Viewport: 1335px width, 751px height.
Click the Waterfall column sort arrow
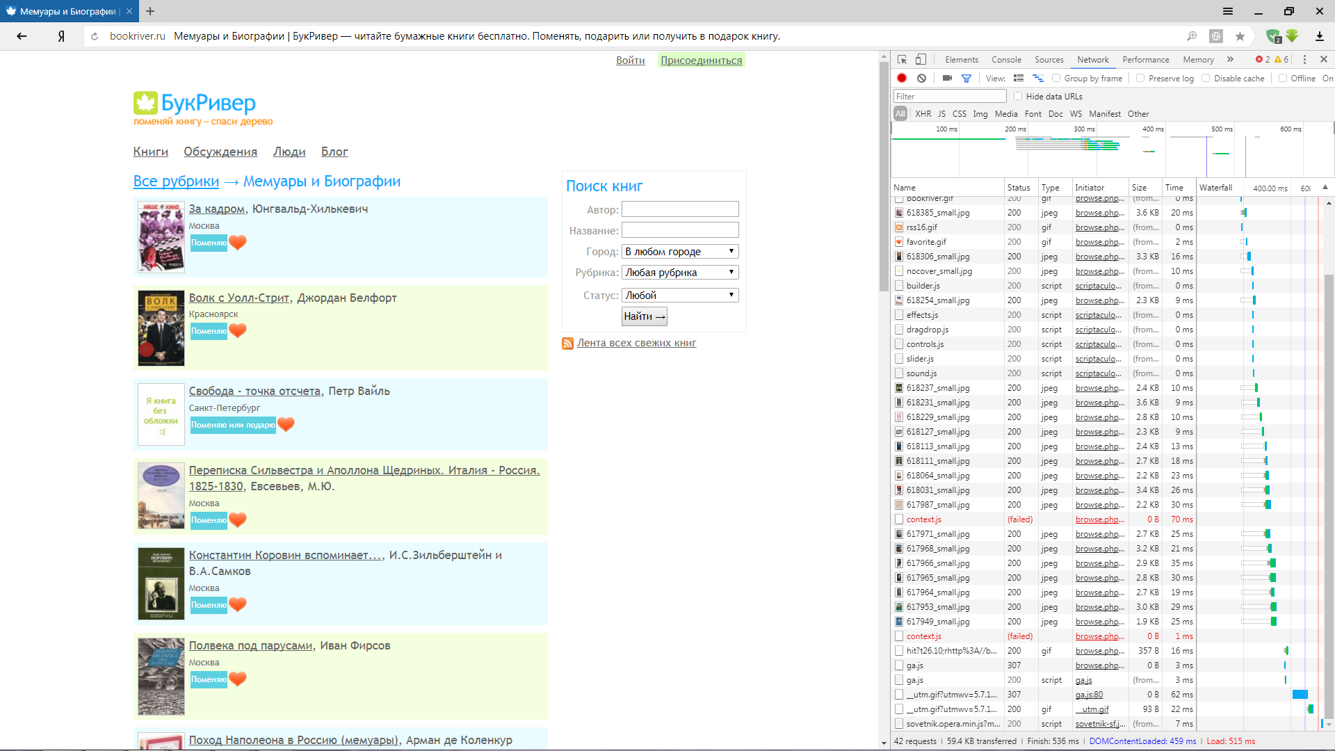[x=1325, y=187]
